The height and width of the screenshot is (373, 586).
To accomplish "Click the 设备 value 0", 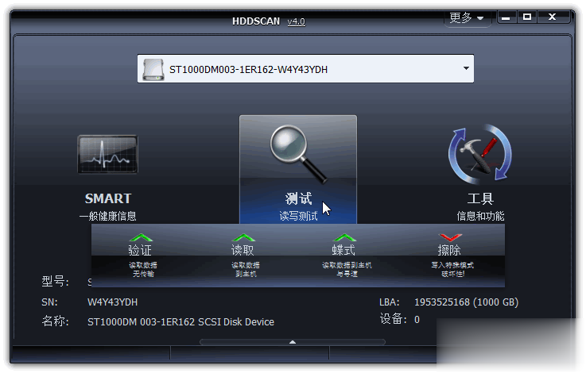I will point(417,320).
